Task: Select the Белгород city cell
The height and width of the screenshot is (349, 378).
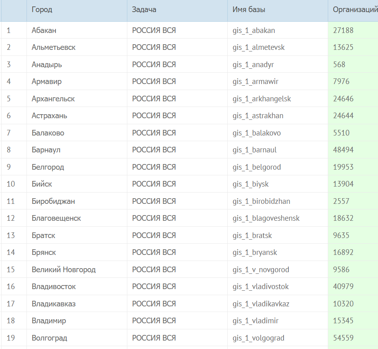Action: tap(48, 167)
